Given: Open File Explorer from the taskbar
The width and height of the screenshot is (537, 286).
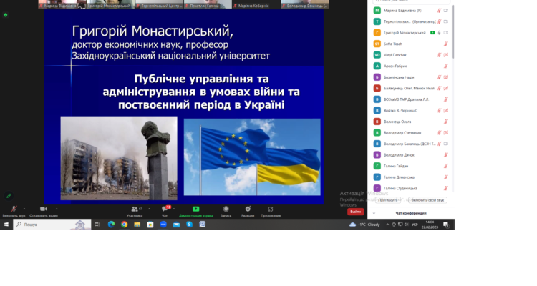Looking at the screenshot, I should (x=137, y=225).
